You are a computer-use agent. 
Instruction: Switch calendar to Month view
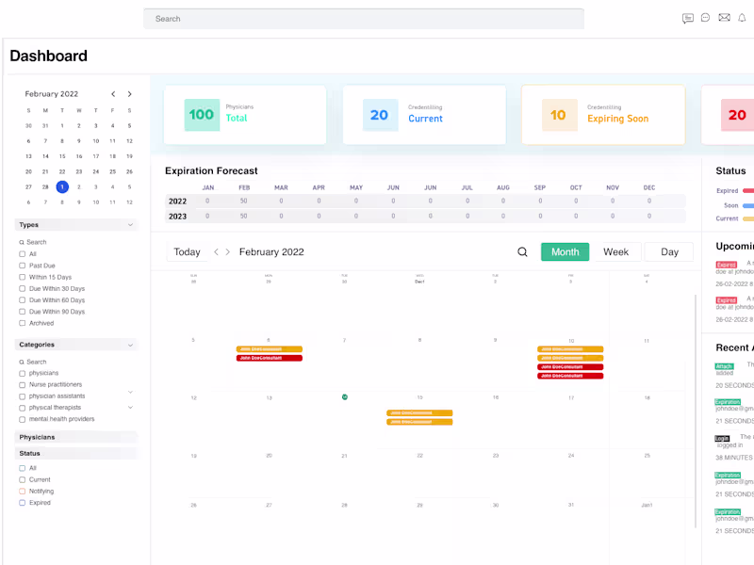click(565, 251)
